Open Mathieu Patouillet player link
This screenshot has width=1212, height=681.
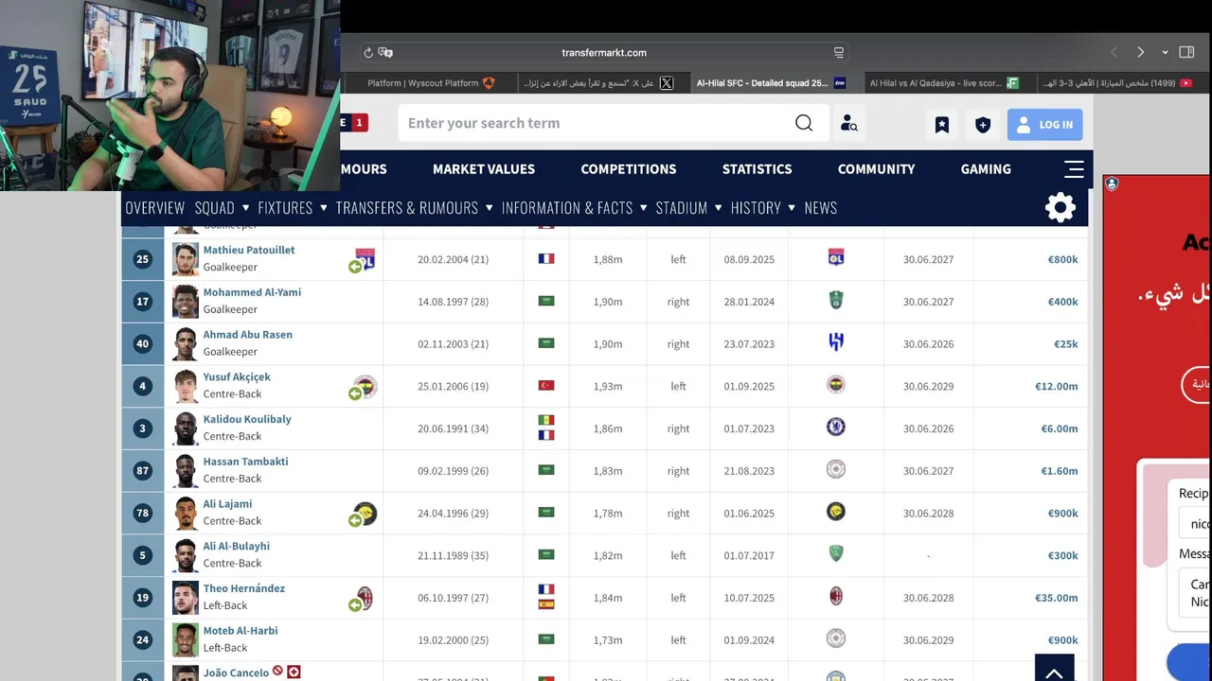[249, 251]
